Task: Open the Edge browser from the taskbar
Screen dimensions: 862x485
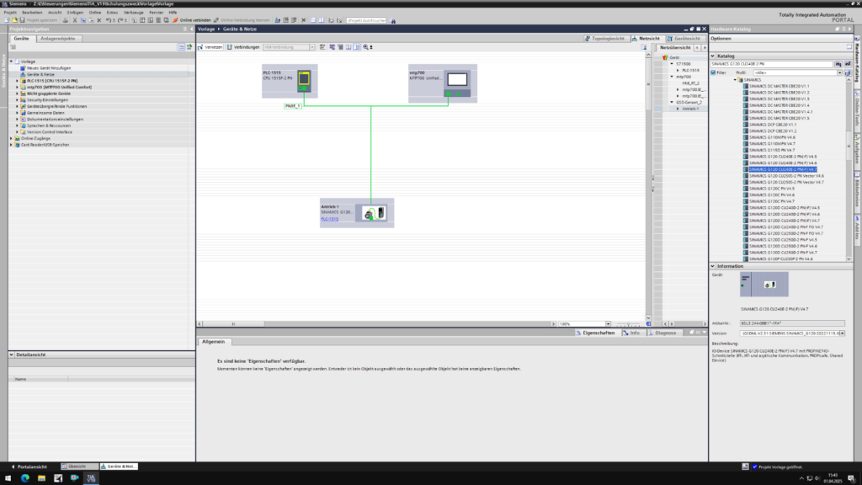Action: [25, 478]
